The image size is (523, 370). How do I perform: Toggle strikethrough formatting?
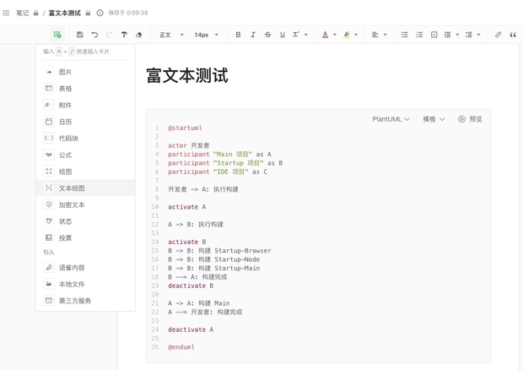[267, 35]
